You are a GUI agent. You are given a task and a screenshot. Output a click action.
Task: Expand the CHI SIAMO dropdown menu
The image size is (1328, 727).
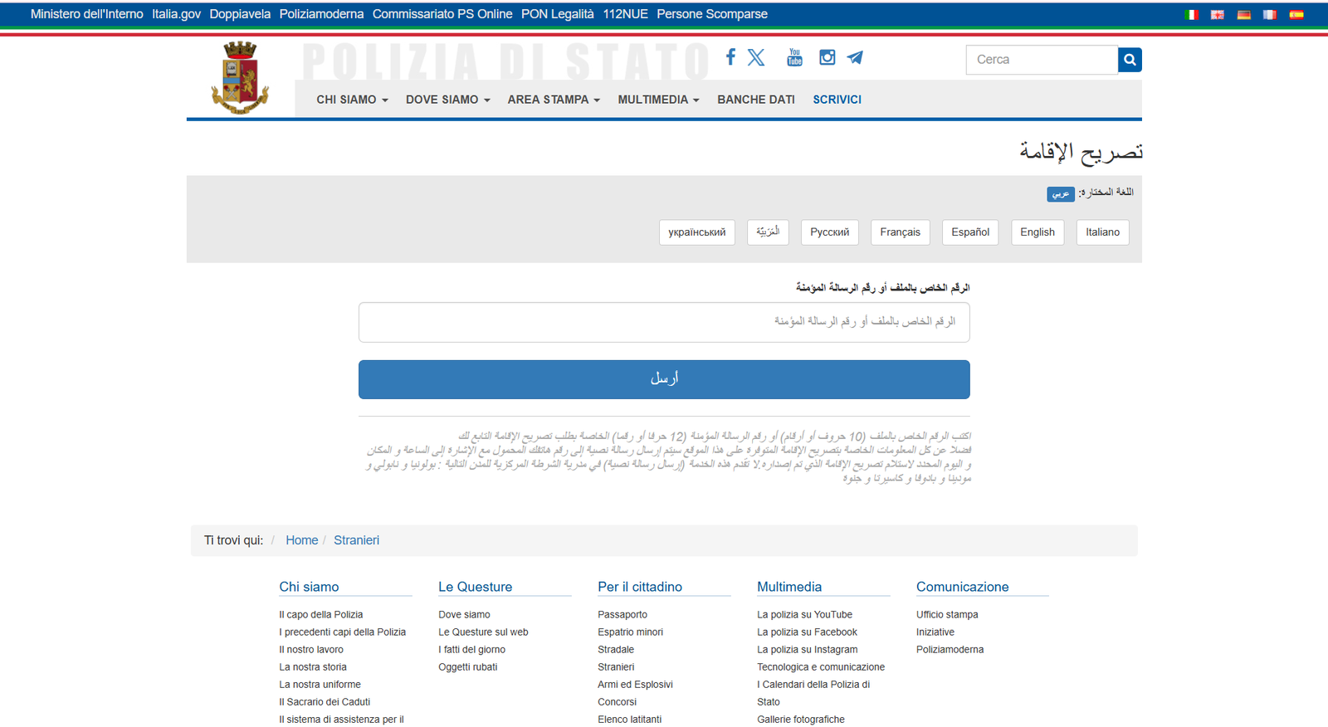click(352, 100)
